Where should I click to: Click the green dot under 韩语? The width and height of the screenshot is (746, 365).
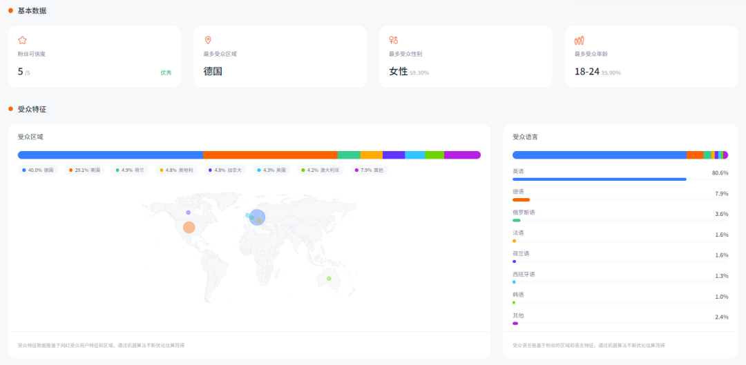[x=514, y=303]
